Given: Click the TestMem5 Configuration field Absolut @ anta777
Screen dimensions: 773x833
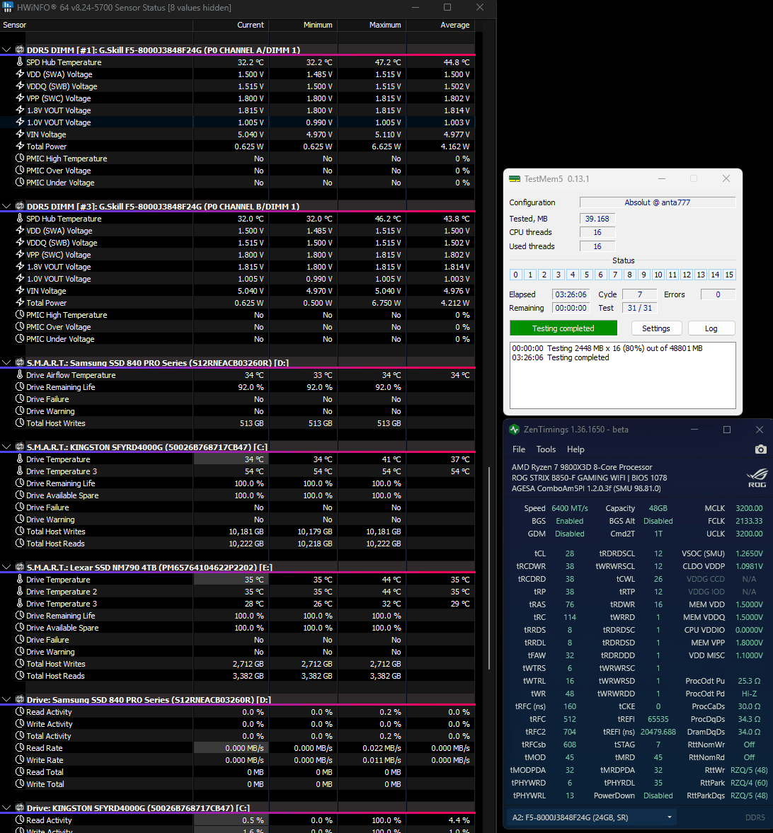Looking at the screenshot, I should click(x=657, y=202).
